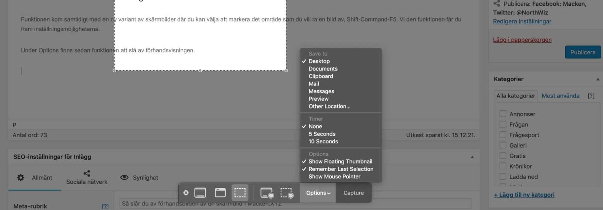Collapse the Kategorier panel

(598, 79)
